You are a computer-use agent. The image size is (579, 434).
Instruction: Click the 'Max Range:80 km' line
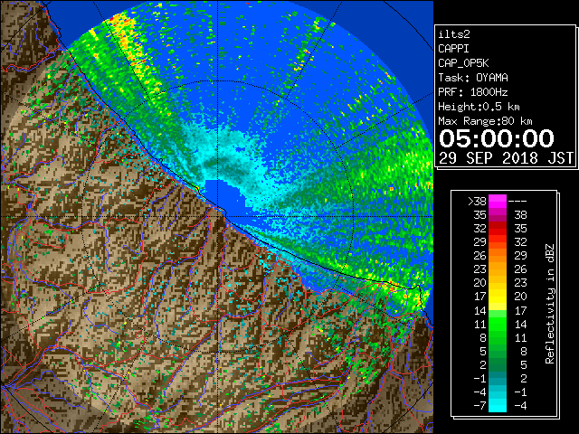[x=485, y=121]
